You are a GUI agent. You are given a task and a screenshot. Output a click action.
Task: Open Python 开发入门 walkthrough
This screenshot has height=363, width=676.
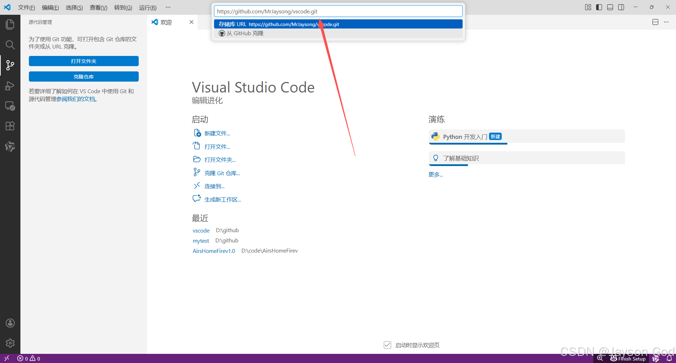(527, 136)
